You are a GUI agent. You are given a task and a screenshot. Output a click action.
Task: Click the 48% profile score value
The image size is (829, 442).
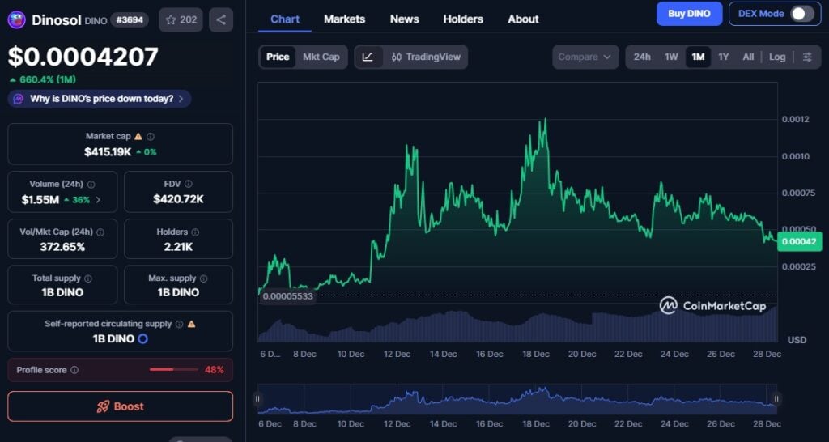point(214,370)
